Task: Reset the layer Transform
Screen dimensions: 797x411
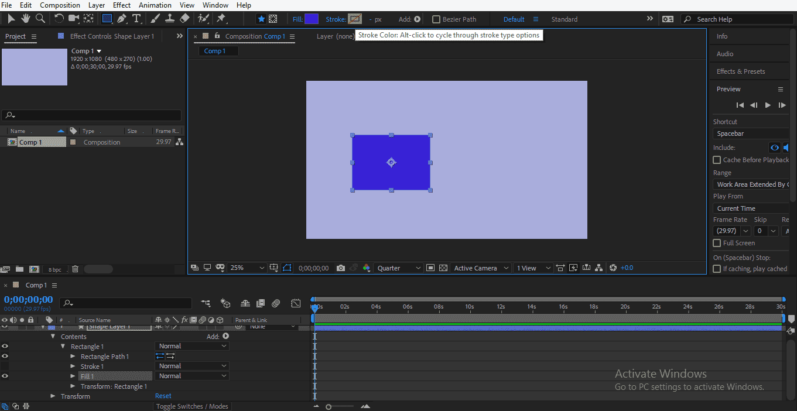Action: coord(163,396)
